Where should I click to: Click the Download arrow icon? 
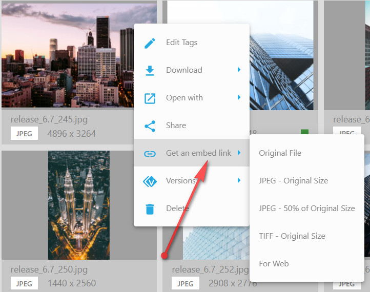tap(150, 70)
